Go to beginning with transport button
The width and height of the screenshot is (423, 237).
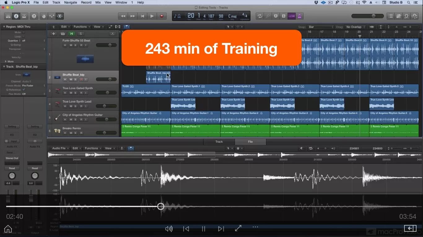point(142,16)
